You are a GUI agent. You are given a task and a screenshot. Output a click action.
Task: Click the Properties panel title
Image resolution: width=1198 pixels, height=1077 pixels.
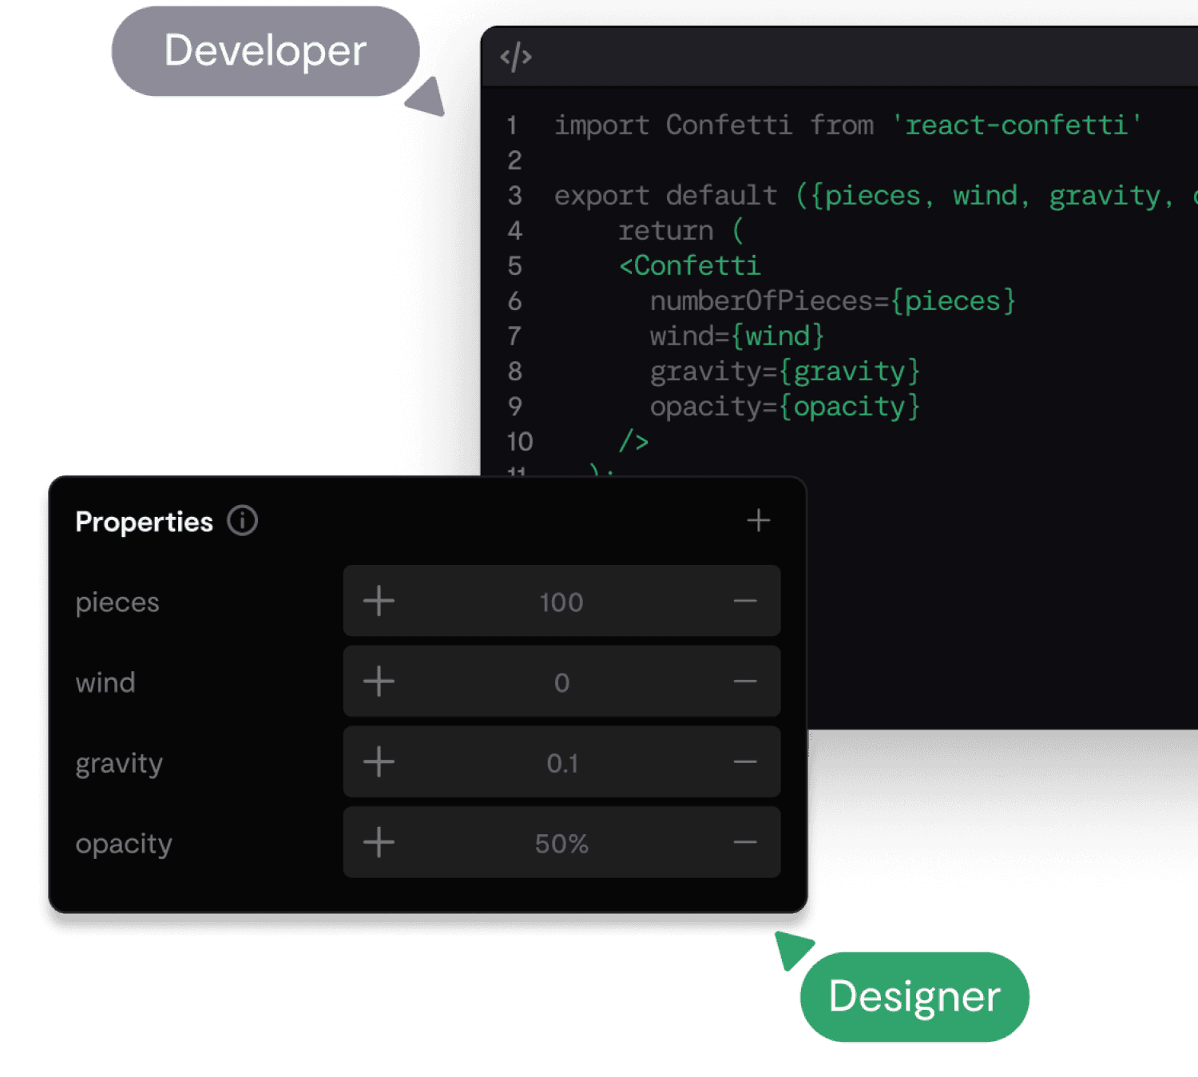coord(144,522)
